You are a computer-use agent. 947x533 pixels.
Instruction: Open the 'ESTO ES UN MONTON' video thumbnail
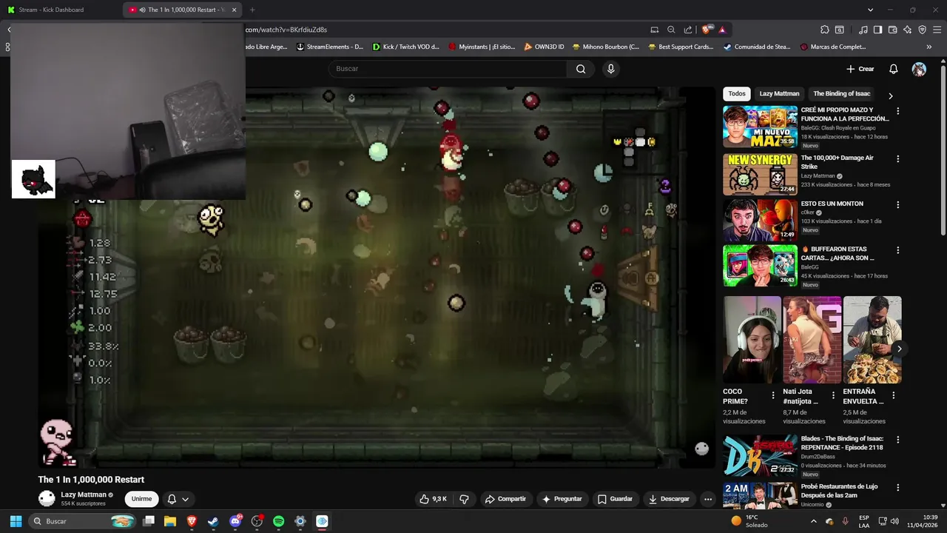click(x=760, y=220)
